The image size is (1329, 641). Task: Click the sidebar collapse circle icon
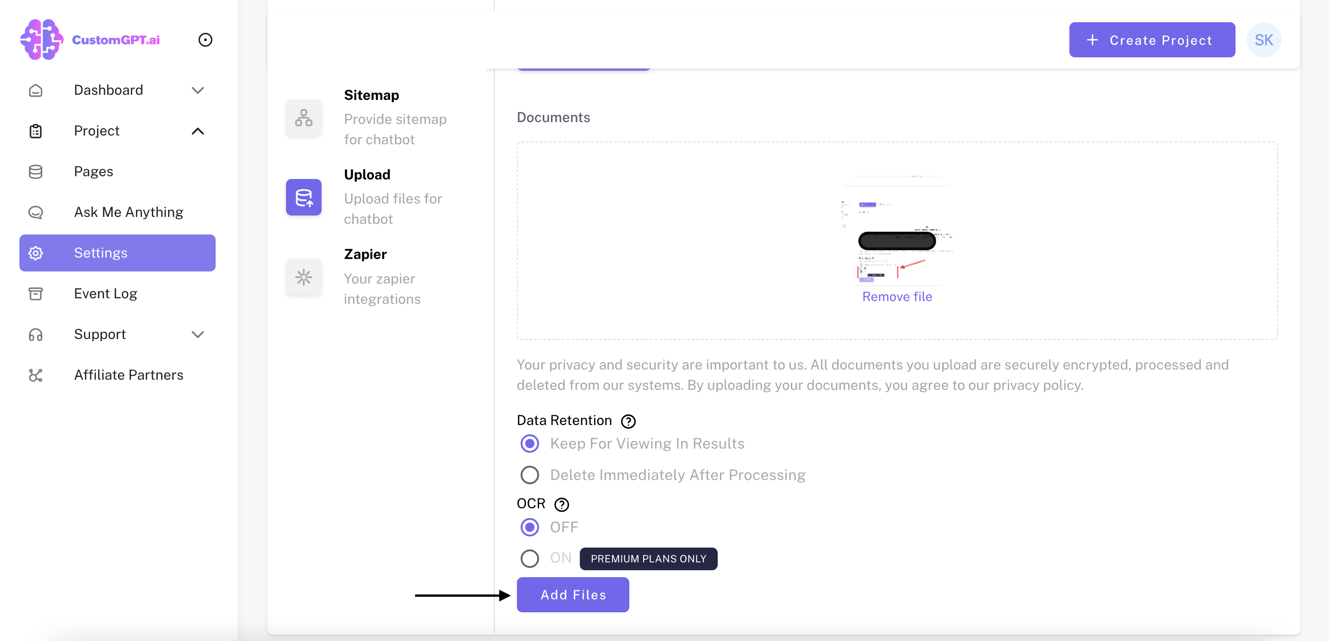click(205, 40)
